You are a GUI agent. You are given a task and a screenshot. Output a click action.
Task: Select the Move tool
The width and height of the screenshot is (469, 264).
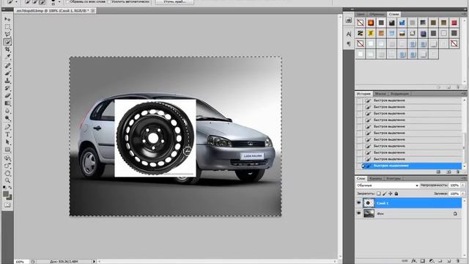[7, 19]
